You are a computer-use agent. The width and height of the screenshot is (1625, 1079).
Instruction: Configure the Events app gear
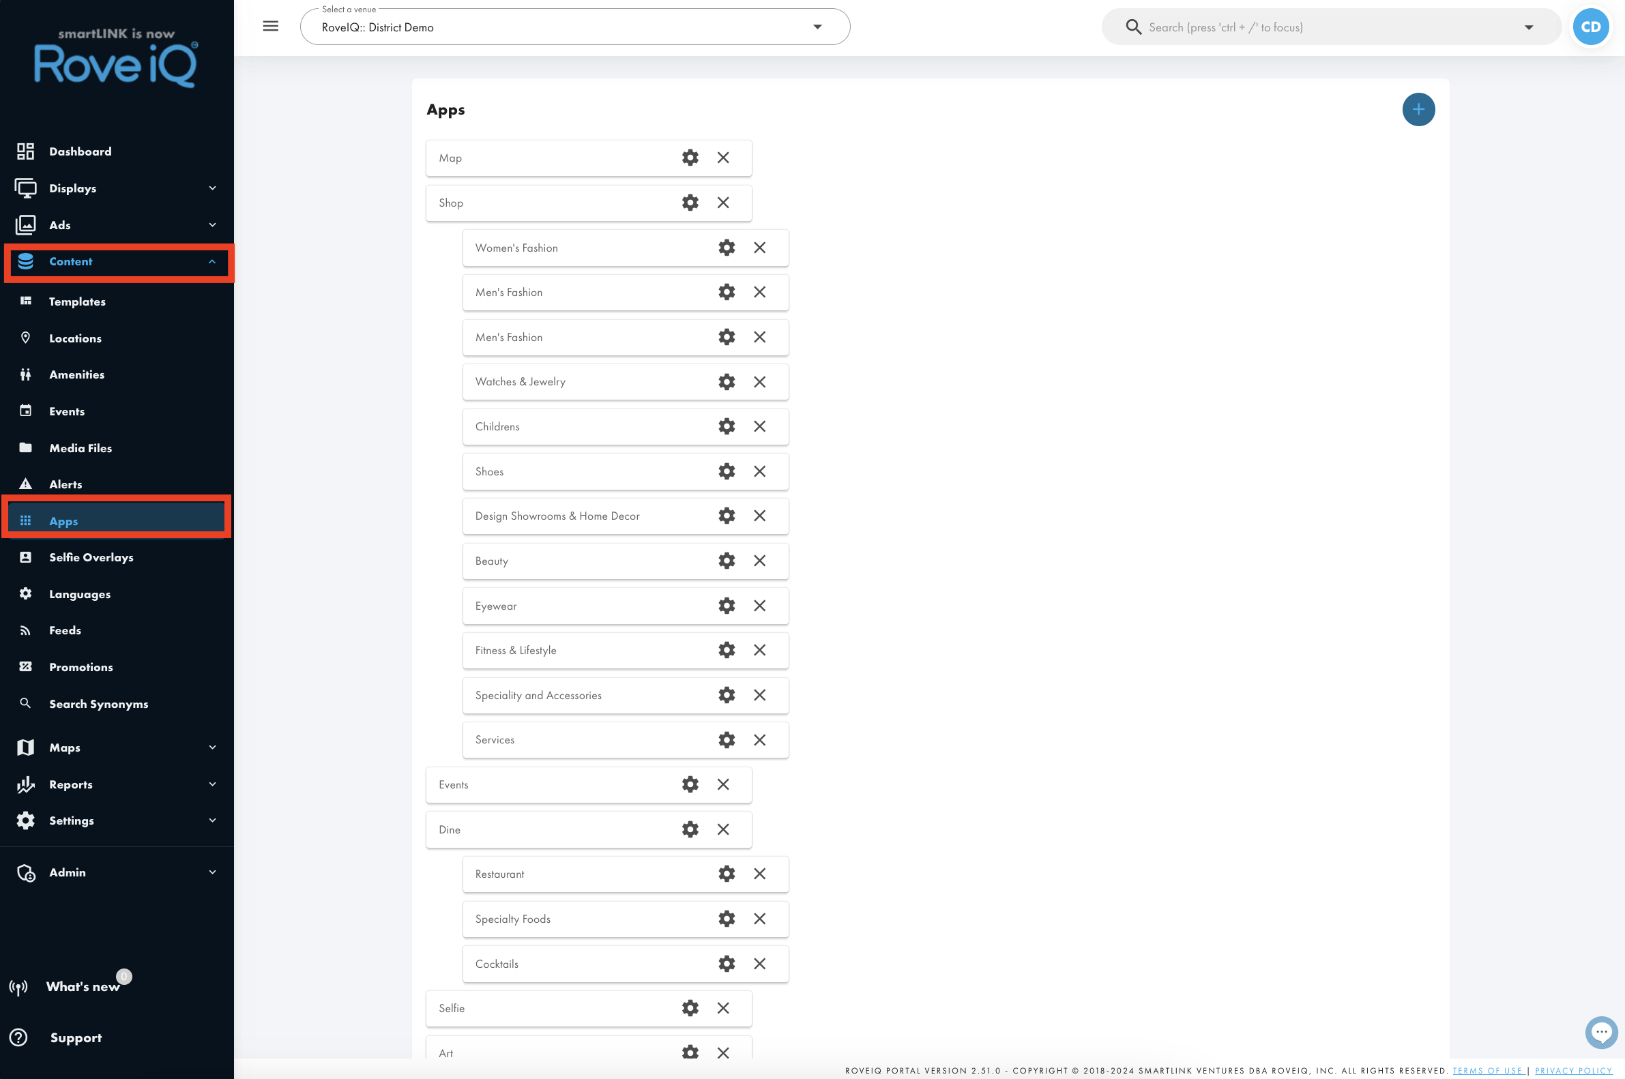coord(690,784)
